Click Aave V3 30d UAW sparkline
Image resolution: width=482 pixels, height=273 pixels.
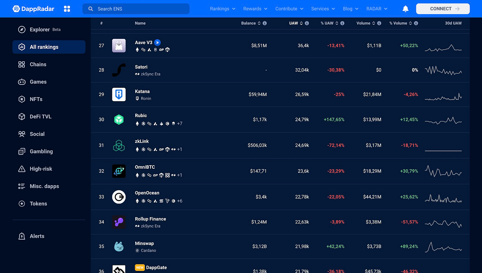tap(443, 48)
